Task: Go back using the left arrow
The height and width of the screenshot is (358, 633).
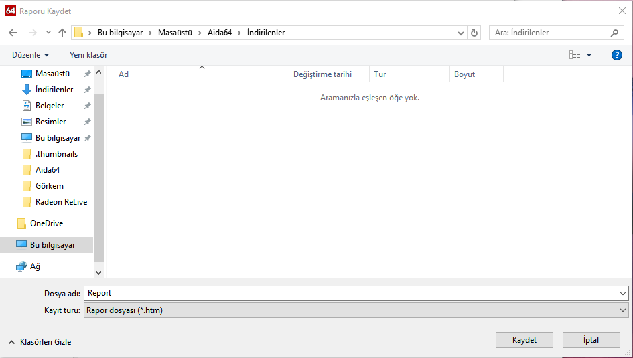Action: pos(13,33)
